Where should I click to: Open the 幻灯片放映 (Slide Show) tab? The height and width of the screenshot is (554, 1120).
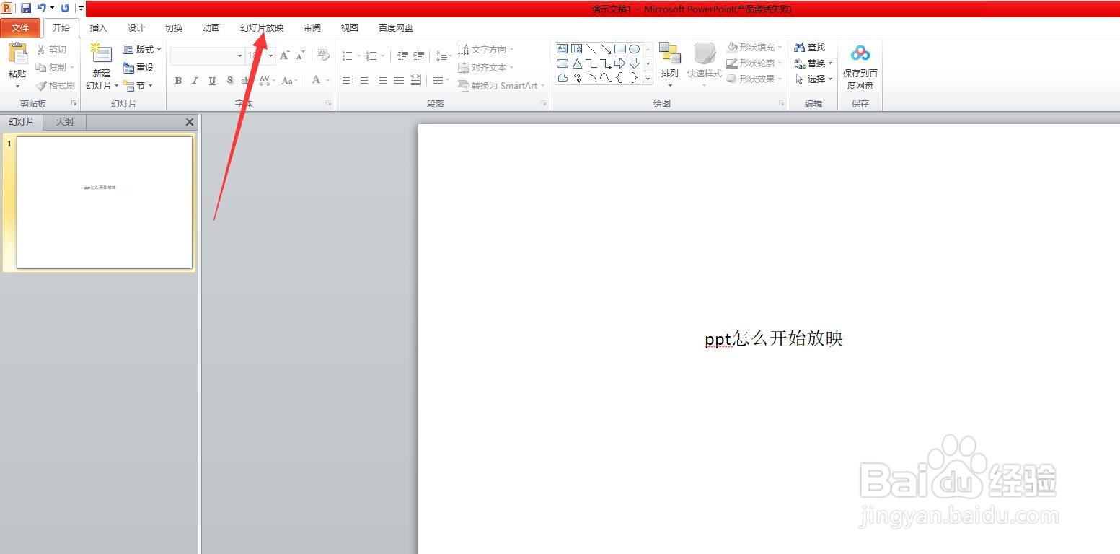point(262,28)
